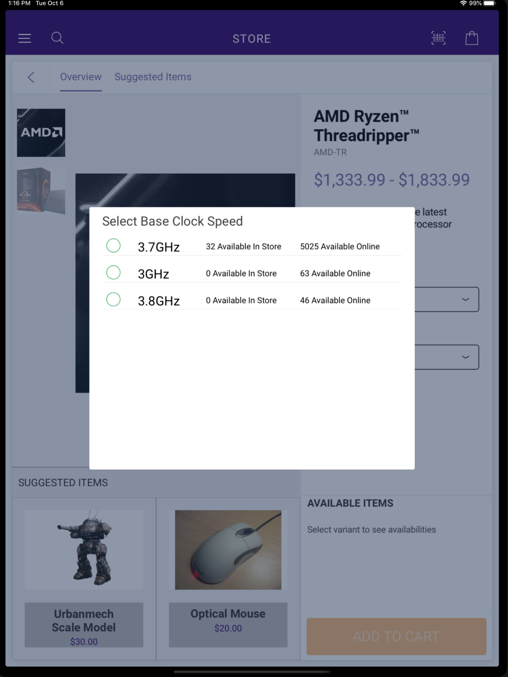Image resolution: width=508 pixels, height=677 pixels.
Task: Choose the 3.8GHz radio option
Action: pos(113,300)
